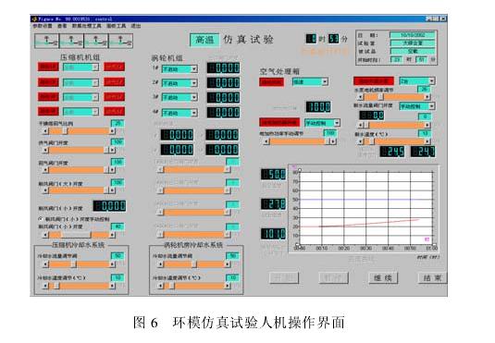Click the greyed 暂停 button
Screen dimensions: 495x343
[x=334, y=277]
